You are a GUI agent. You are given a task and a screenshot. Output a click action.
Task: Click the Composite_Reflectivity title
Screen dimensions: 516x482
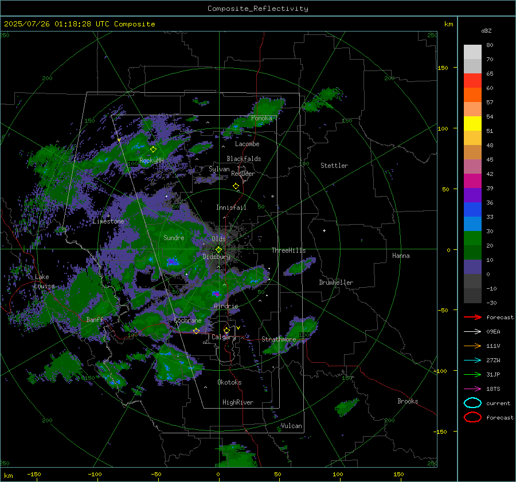[257, 9]
